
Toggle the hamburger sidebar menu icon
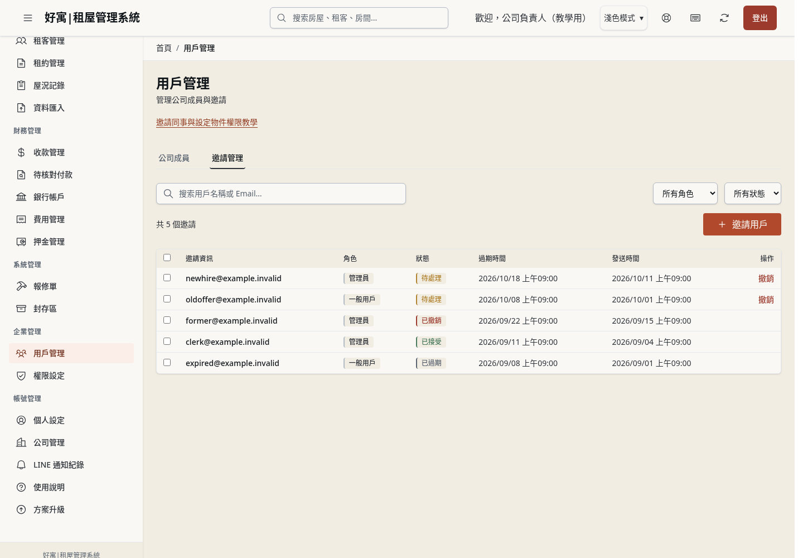click(x=28, y=18)
